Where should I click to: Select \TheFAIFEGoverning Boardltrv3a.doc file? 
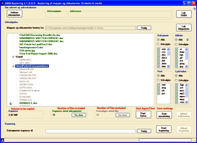[40, 35]
